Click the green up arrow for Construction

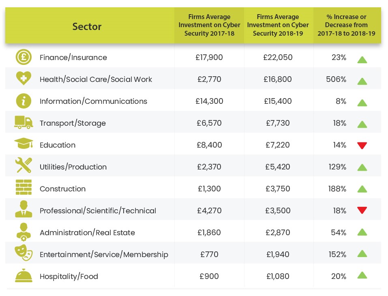pyautogui.click(x=362, y=189)
